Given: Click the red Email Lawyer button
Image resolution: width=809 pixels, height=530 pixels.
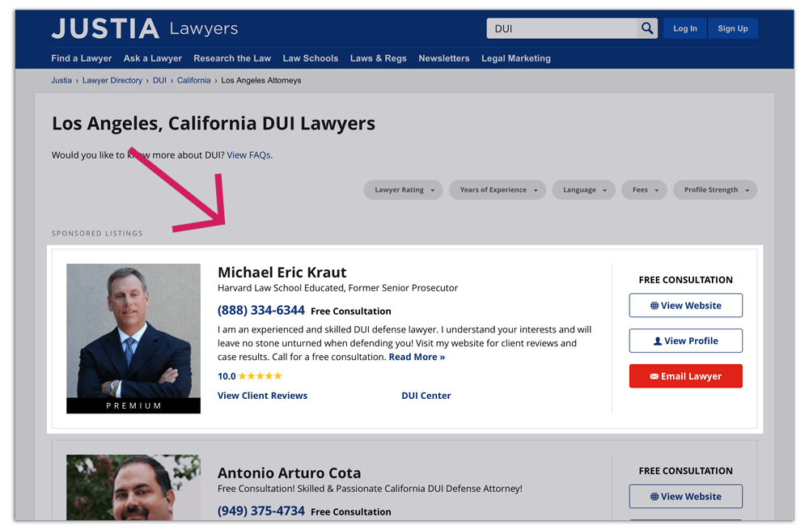Looking at the screenshot, I should click(686, 376).
